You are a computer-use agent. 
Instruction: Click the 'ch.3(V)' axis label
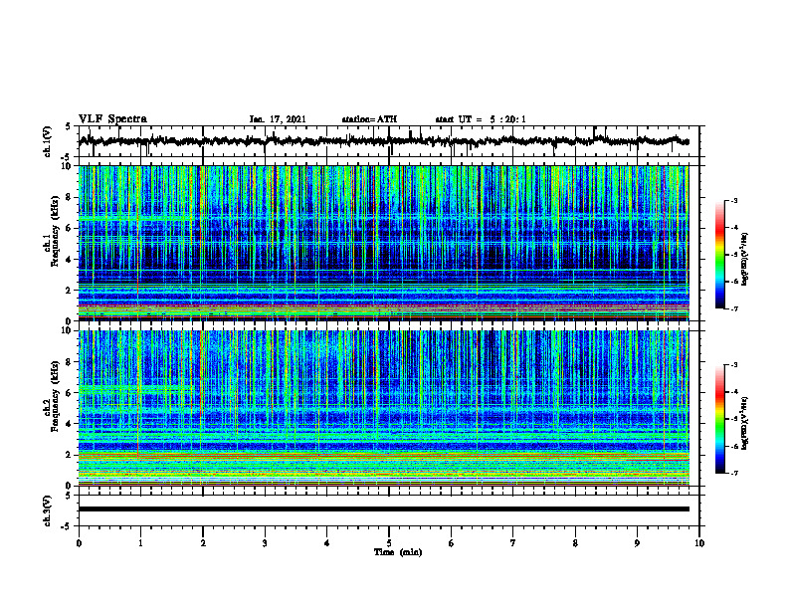[48, 510]
